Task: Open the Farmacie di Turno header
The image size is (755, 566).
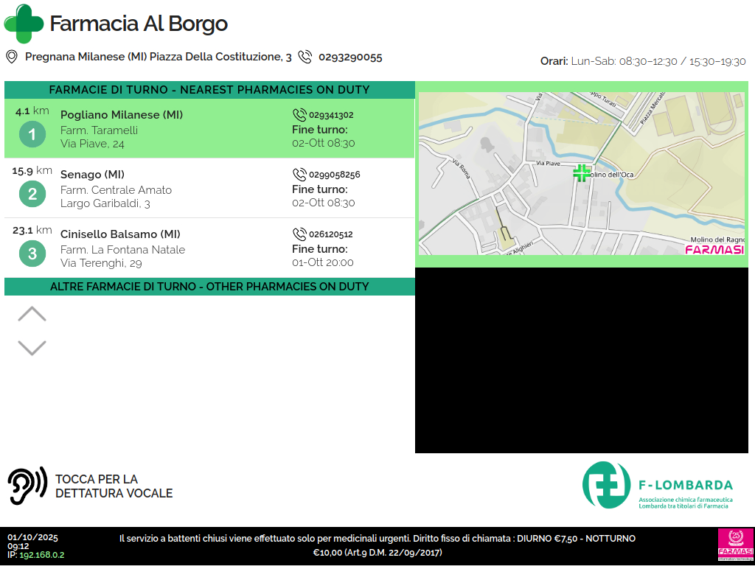Action: click(x=209, y=90)
